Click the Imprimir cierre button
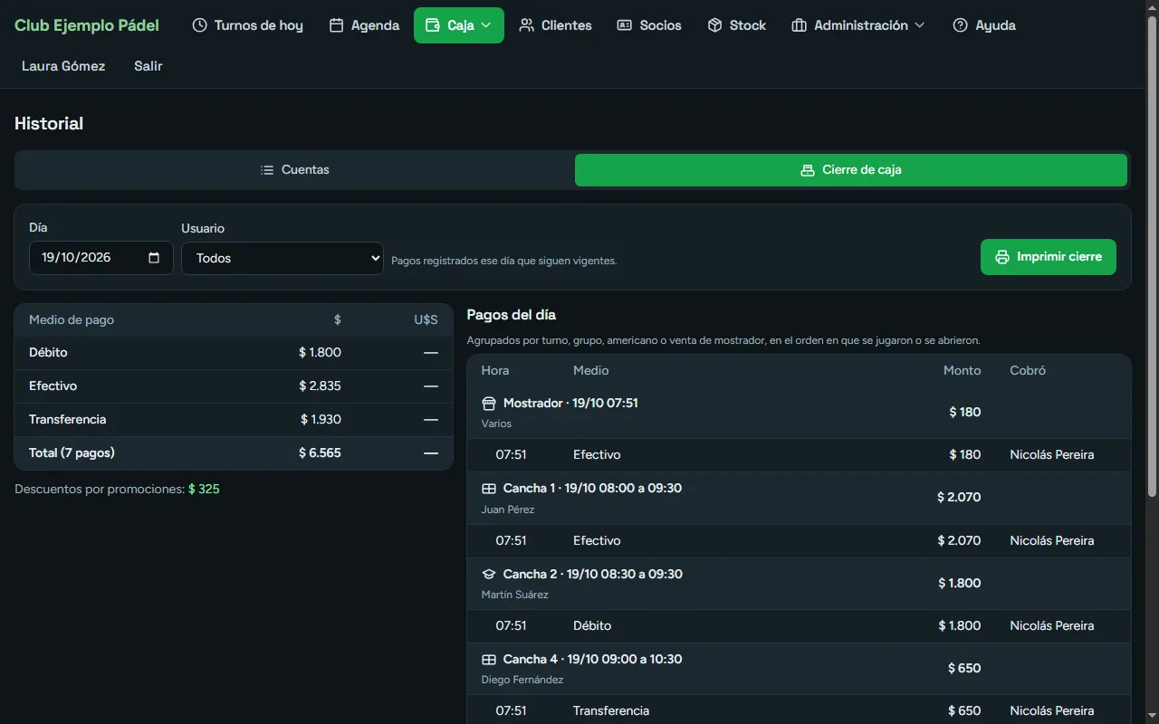 (x=1049, y=257)
